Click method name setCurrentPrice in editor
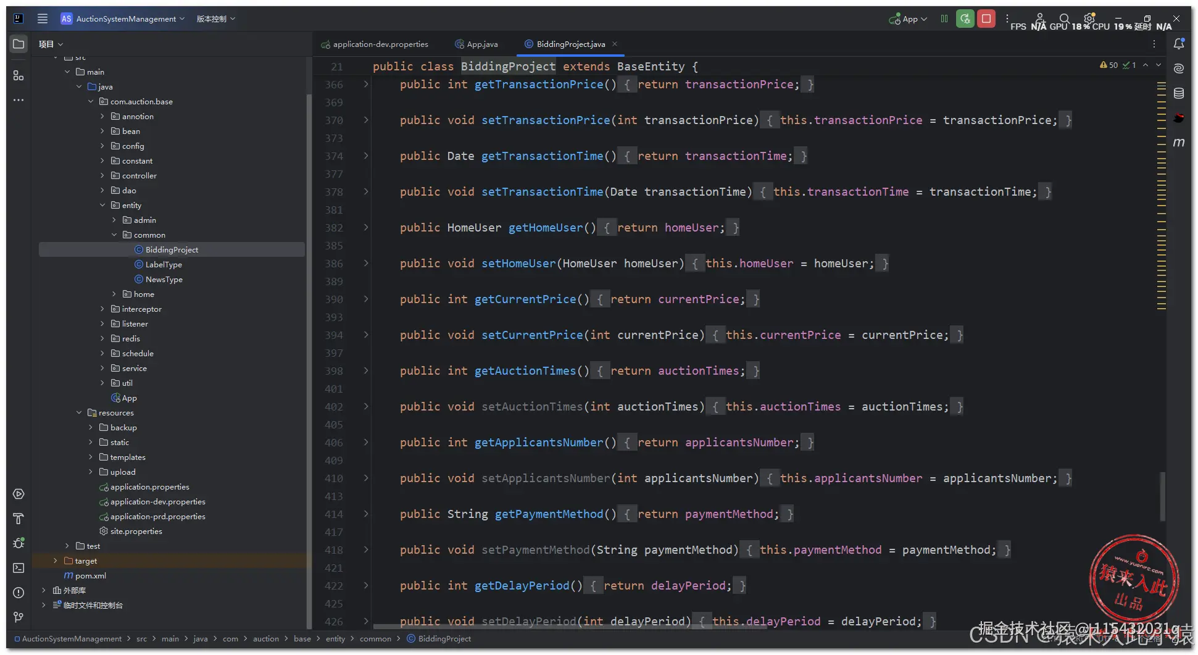Image resolution: width=1198 pixels, height=655 pixels. tap(532, 335)
